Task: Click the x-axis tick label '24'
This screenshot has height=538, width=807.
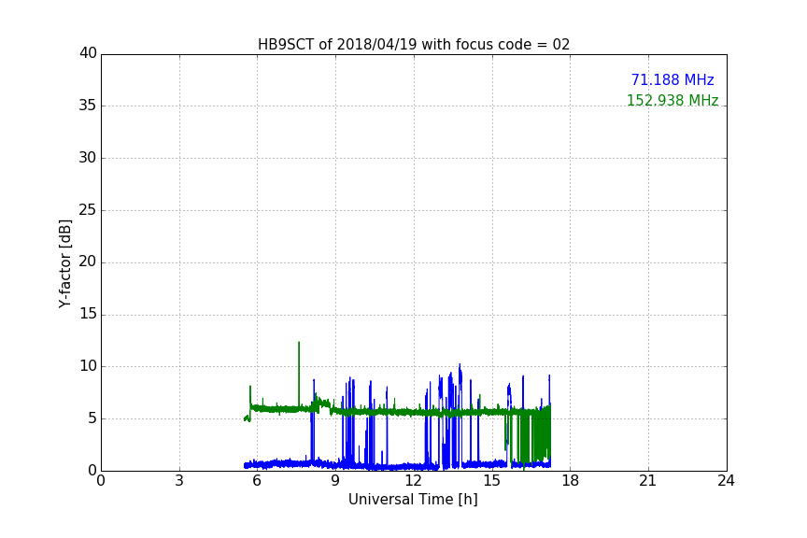Action: coord(726,481)
